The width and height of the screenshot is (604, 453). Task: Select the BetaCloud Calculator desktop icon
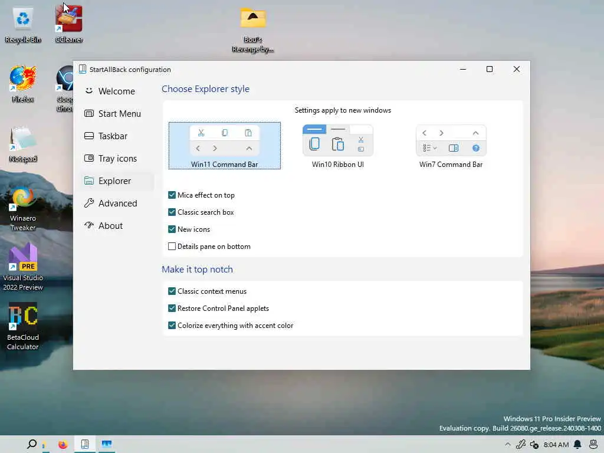[x=23, y=327]
